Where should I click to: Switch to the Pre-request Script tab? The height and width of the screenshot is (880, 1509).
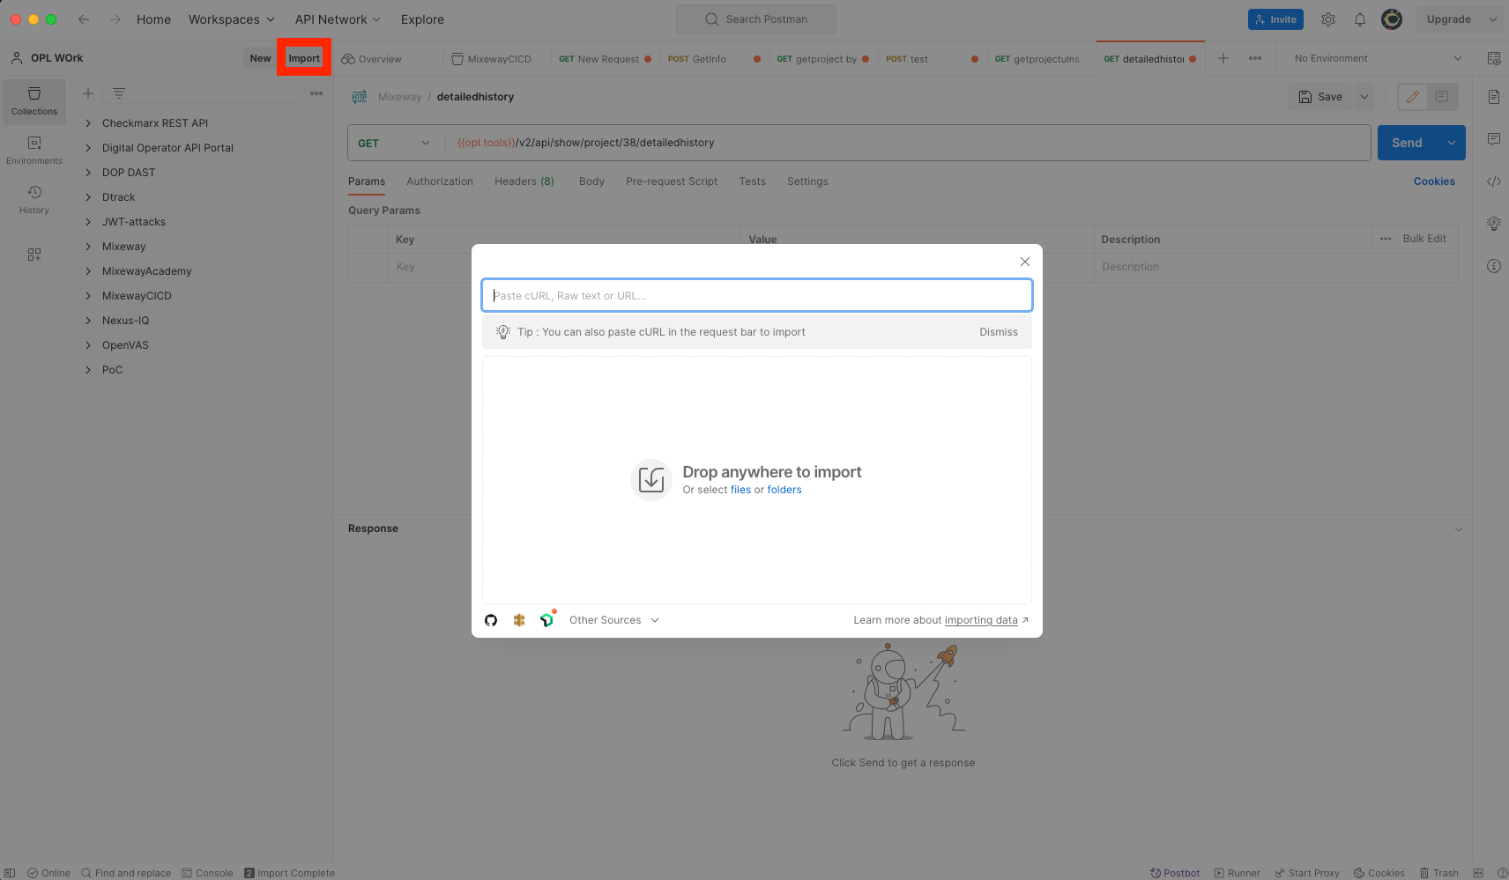[672, 181]
